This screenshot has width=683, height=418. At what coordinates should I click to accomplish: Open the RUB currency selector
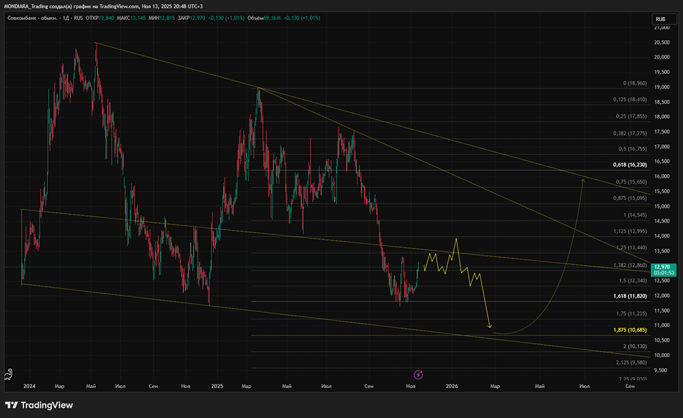pyautogui.click(x=660, y=19)
